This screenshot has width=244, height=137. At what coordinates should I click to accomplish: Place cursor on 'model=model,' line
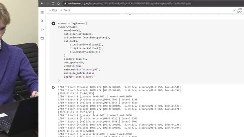pyautogui.click(x=72, y=30)
